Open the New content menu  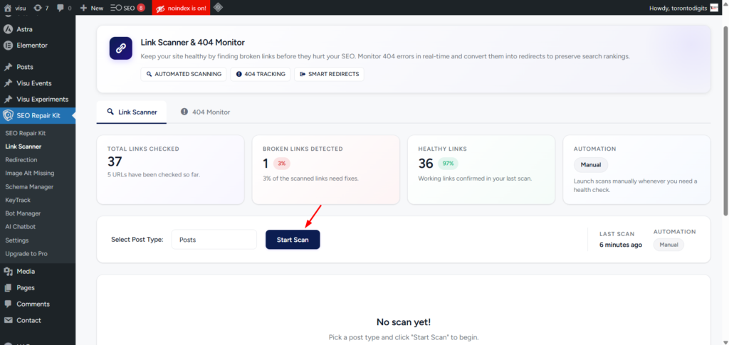(x=91, y=8)
